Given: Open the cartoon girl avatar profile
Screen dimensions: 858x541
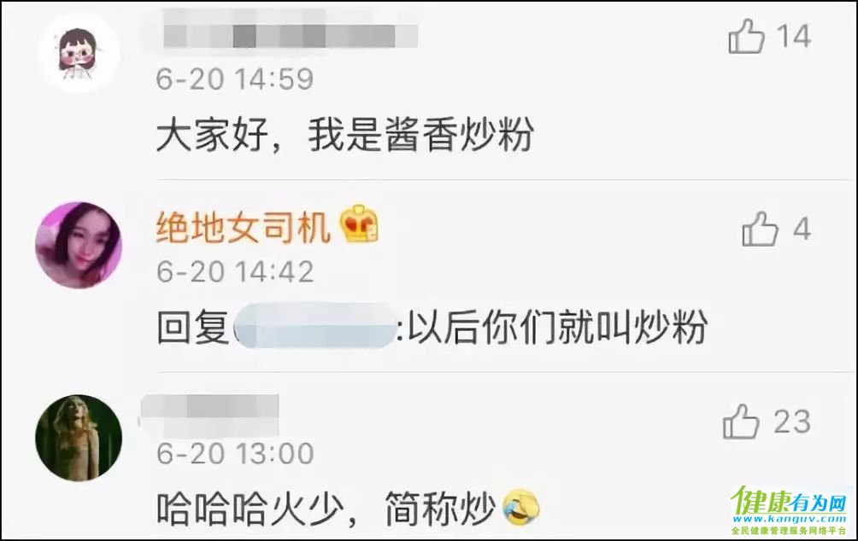Looking at the screenshot, I should (79, 52).
